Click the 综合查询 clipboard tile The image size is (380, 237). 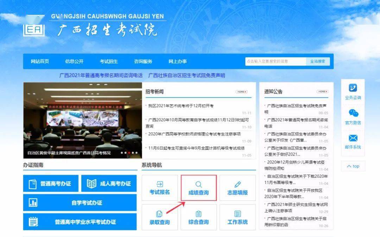198,217
